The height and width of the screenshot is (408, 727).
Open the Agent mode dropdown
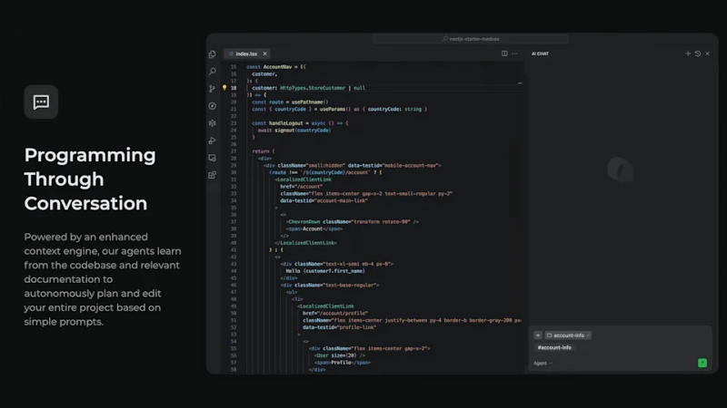point(542,363)
